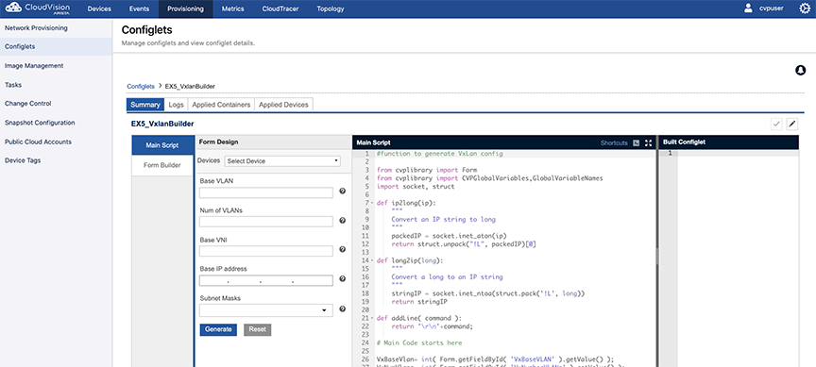Open the notification bell icon
Screen dimensions: 816x367
(800, 70)
